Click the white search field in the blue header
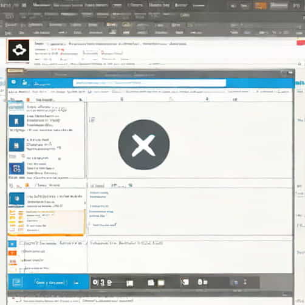Image resolution: width=305 pixels, height=305 pixels. point(149,83)
